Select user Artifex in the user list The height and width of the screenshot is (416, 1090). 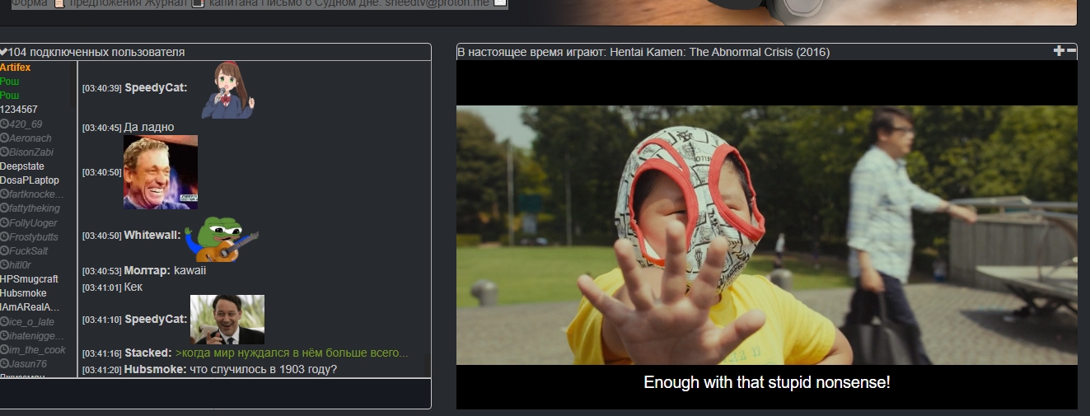coord(16,68)
